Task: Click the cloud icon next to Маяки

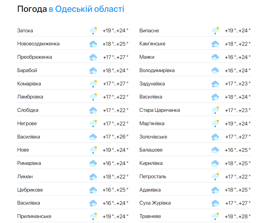Action: (x=215, y=56)
